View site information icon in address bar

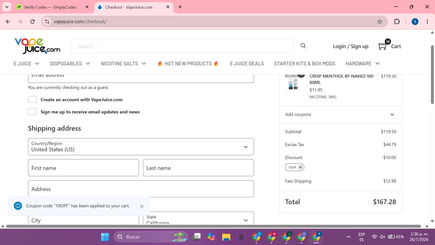(x=47, y=21)
